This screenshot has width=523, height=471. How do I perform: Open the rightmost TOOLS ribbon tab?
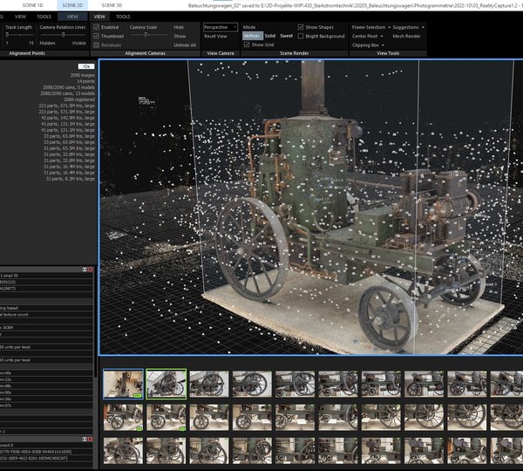click(x=123, y=17)
